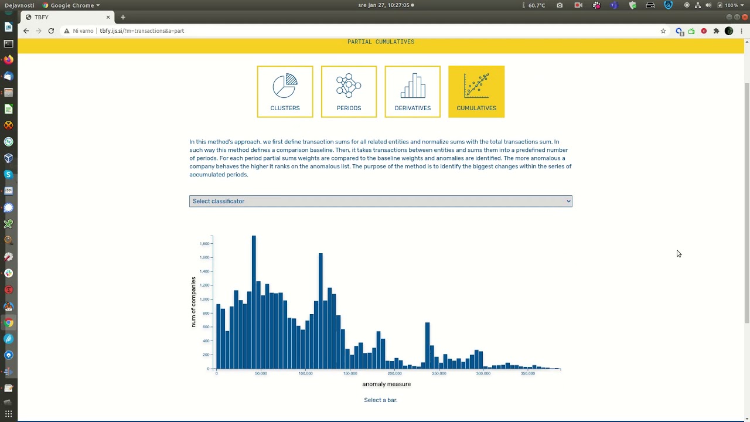Click the camera screenshot tray icon
The image size is (750, 422).
click(560, 5)
